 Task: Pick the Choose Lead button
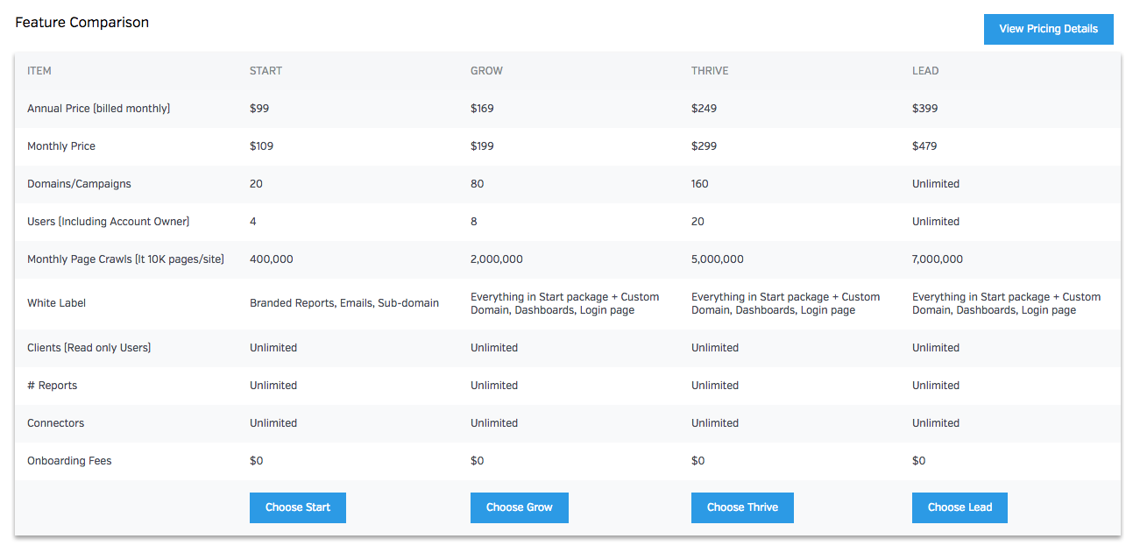point(959,507)
